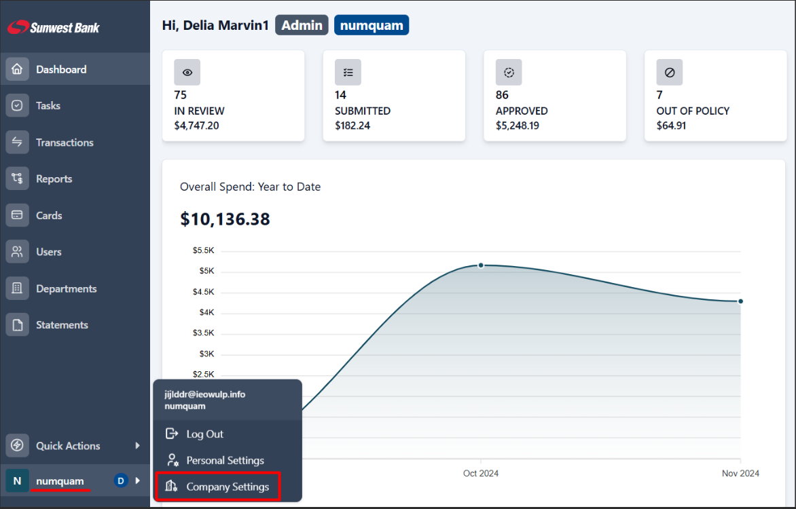796x509 pixels.
Task: Click the Quick Actions lightning icon
Action: click(17, 446)
